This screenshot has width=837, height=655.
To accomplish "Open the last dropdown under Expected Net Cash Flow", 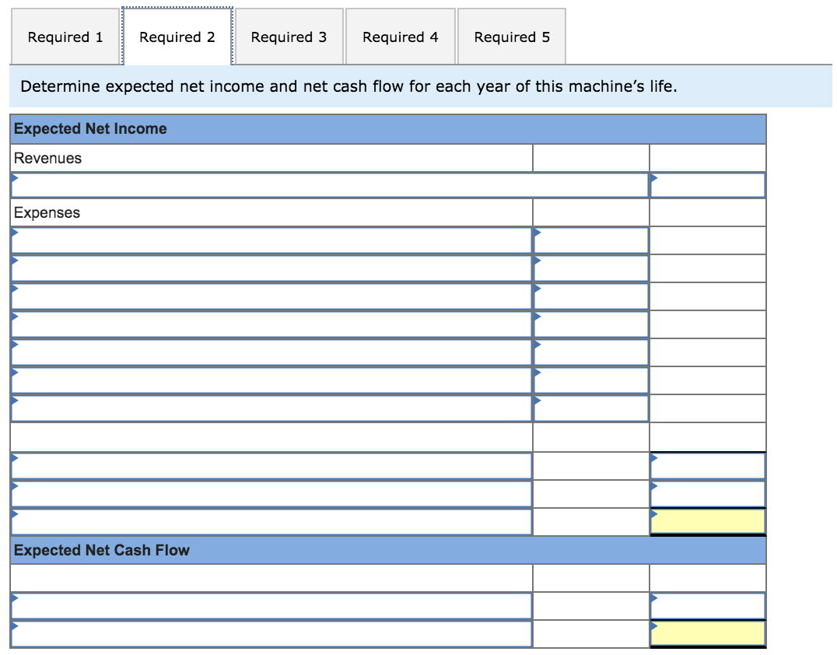I will click(271, 634).
